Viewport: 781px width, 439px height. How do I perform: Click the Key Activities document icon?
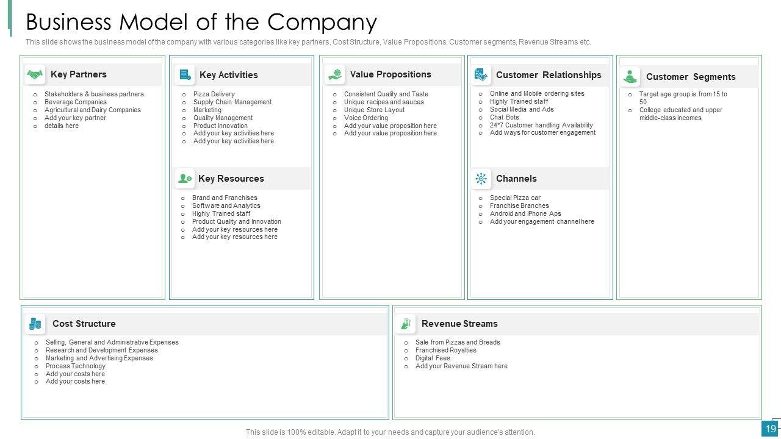pos(184,75)
